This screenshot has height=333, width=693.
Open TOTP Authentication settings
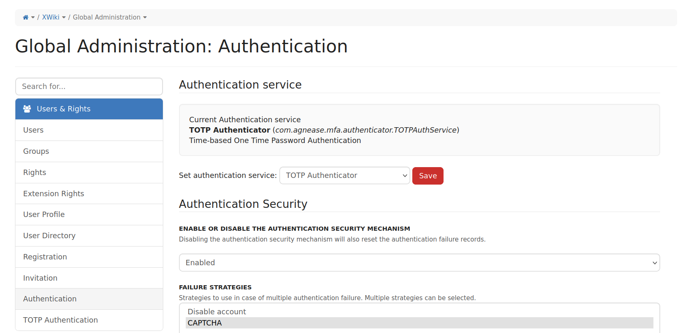point(89,320)
